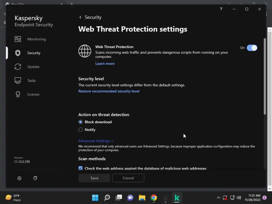The image size is (272, 204).
Task: Open Windows Start menu
Action: (95, 198)
